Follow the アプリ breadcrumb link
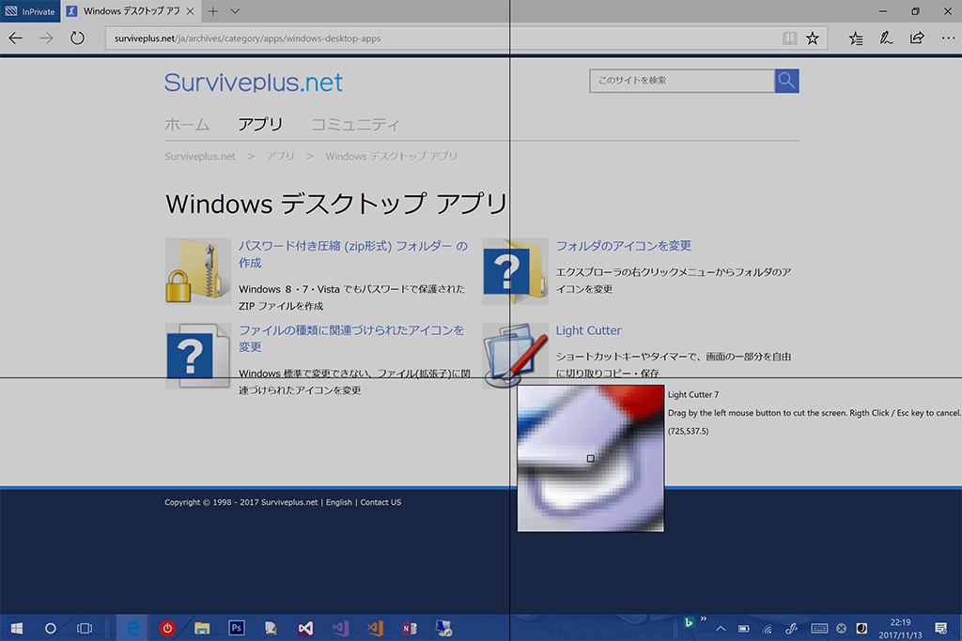 click(280, 157)
